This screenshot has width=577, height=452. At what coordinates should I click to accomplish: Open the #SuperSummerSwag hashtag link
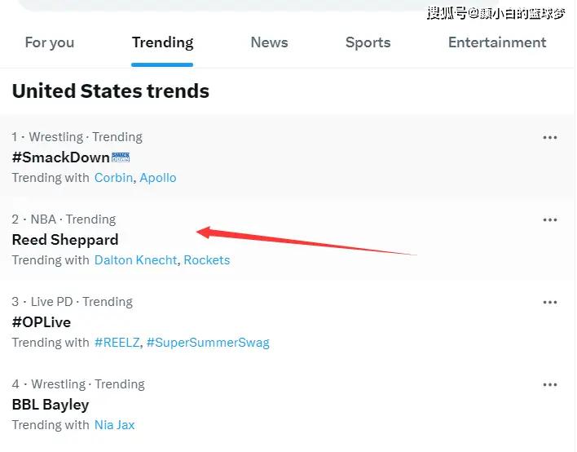(208, 343)
